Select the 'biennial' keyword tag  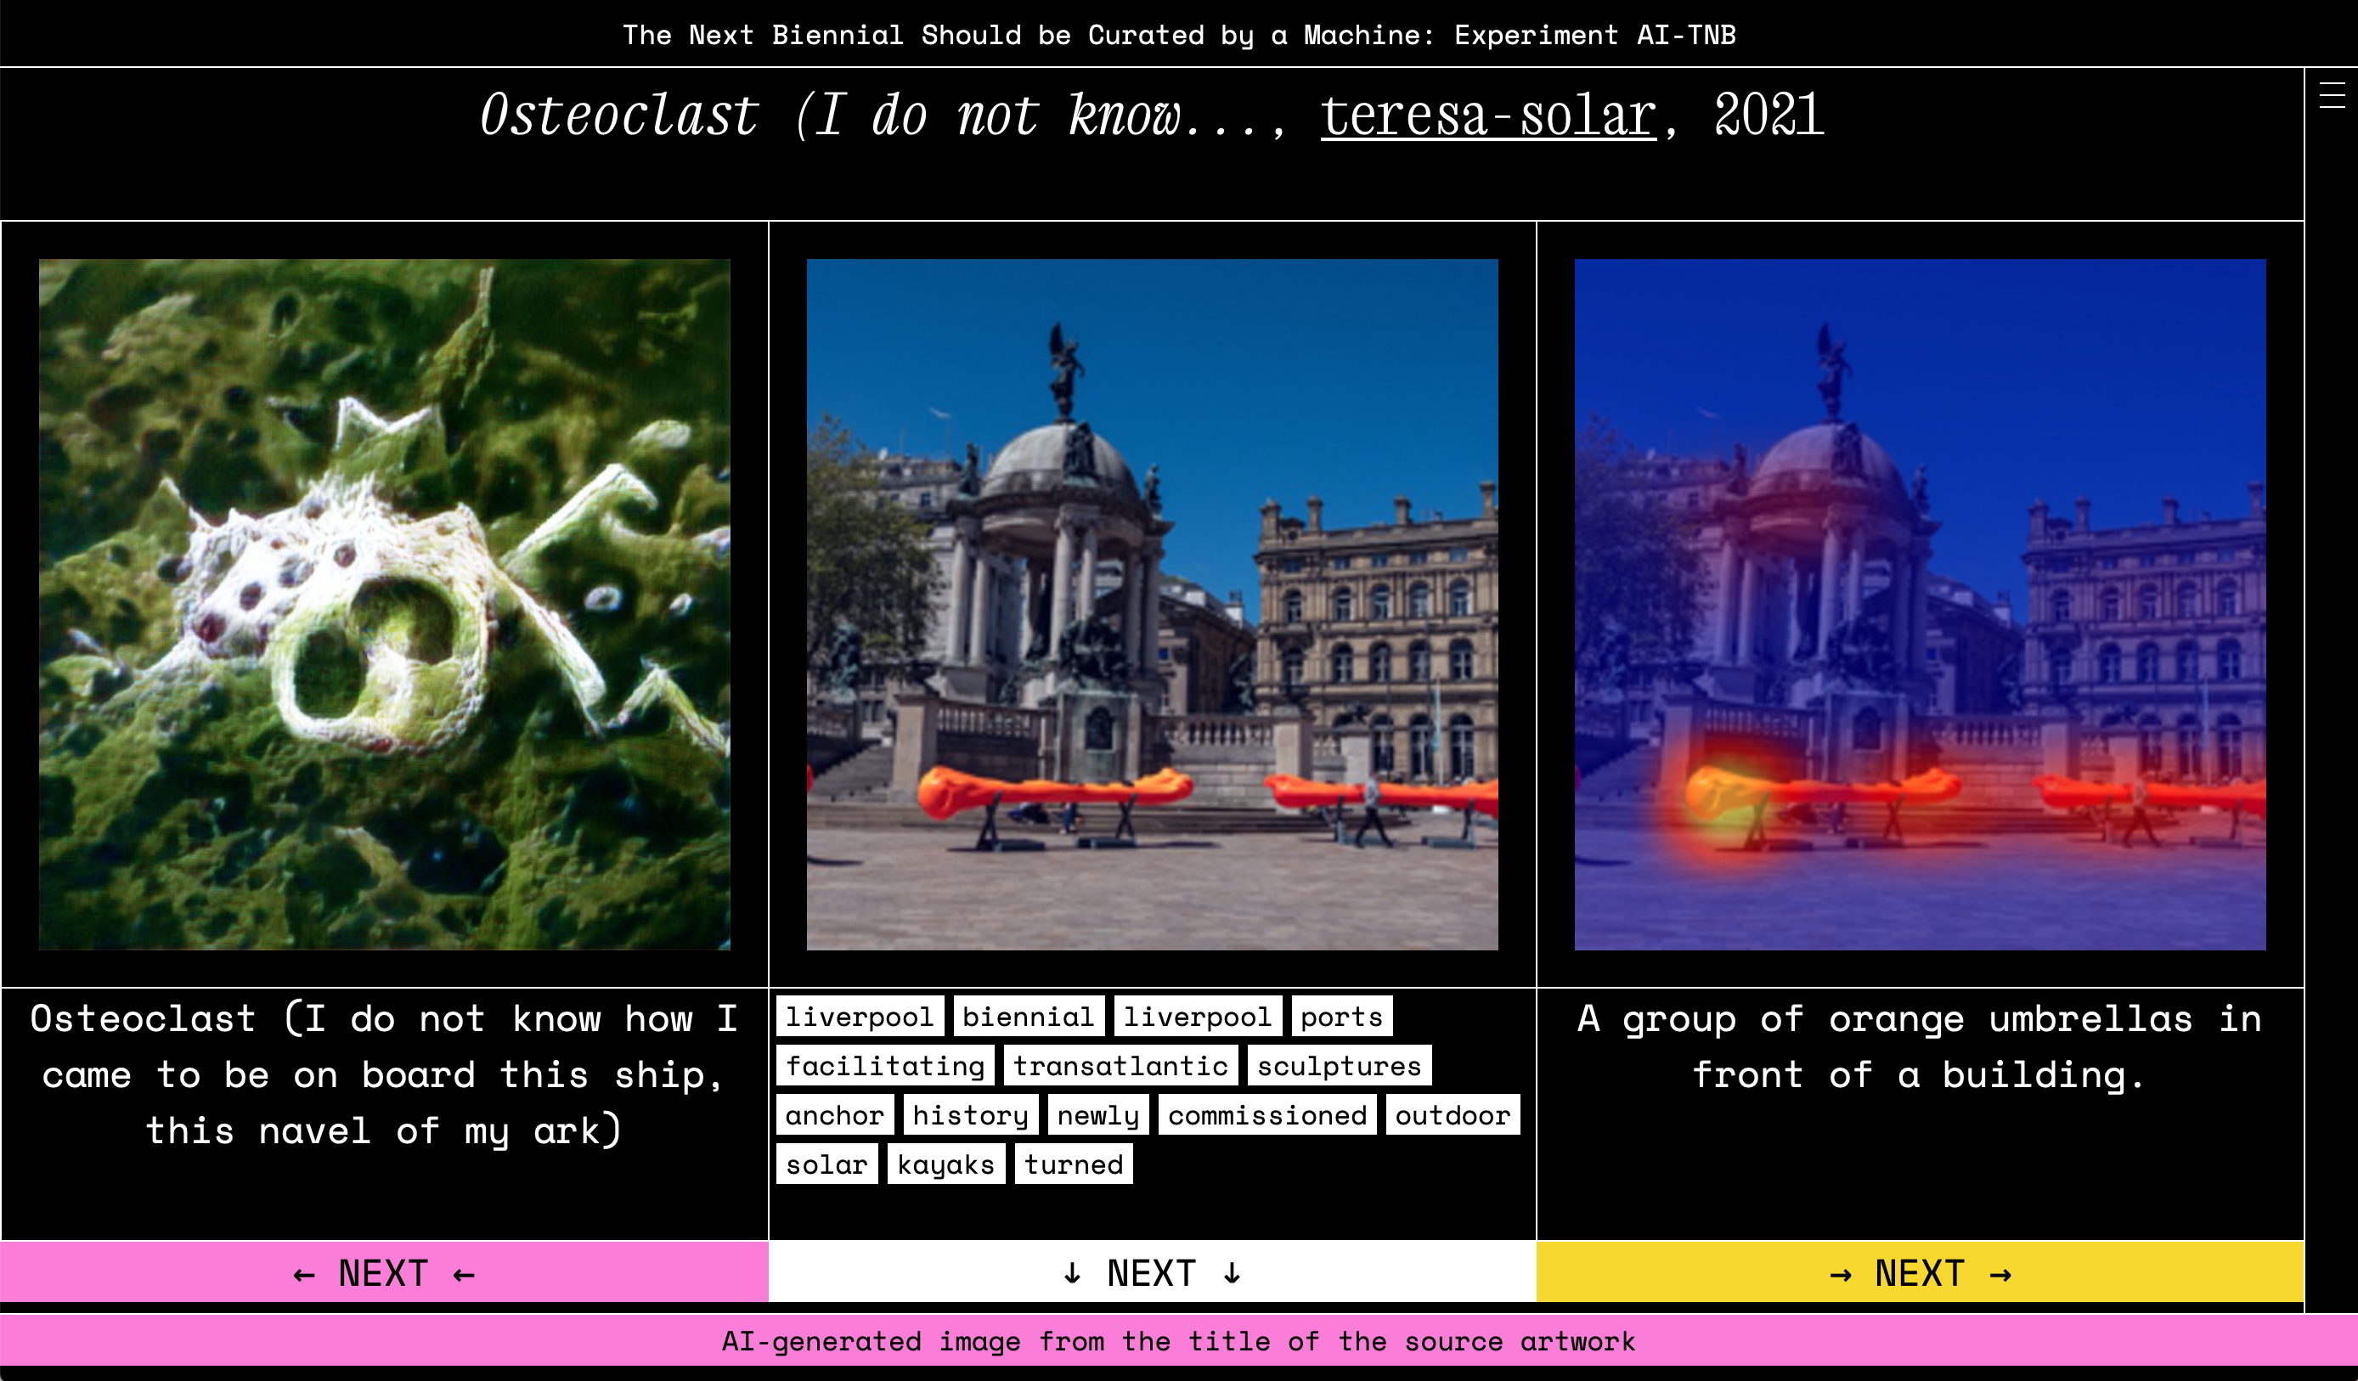(x=1029, y=1016)
